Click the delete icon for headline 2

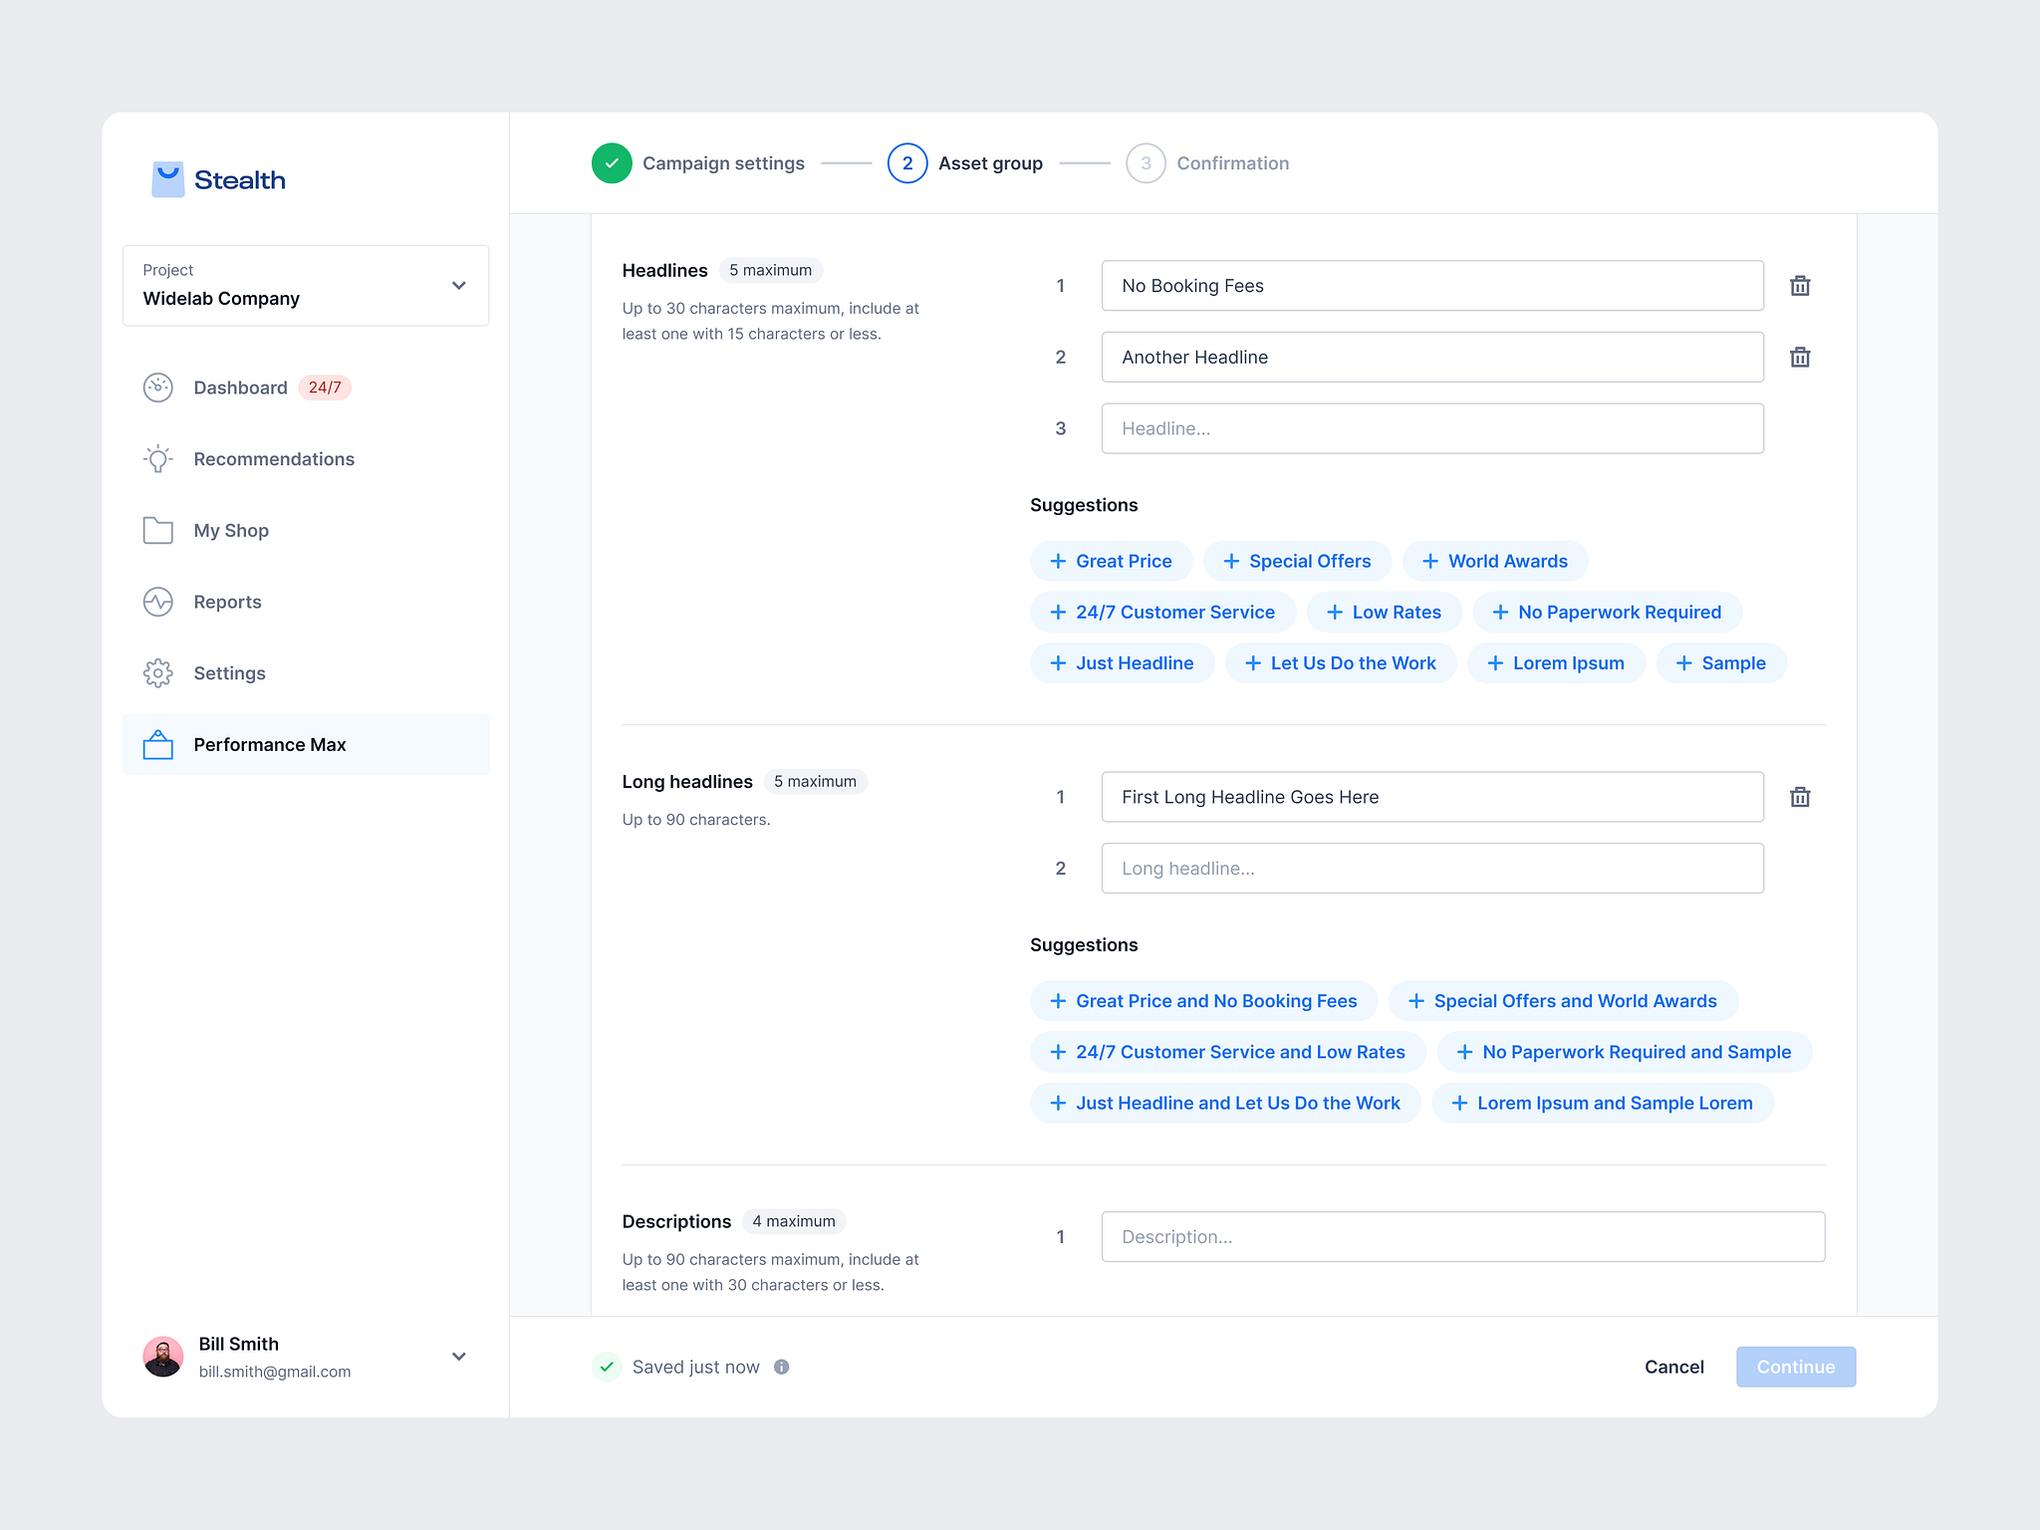coord(1799,357)
